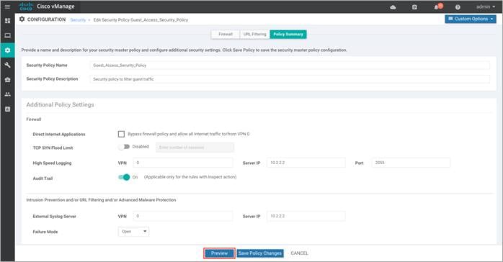Click the CANCEL button

coord(299,253)
